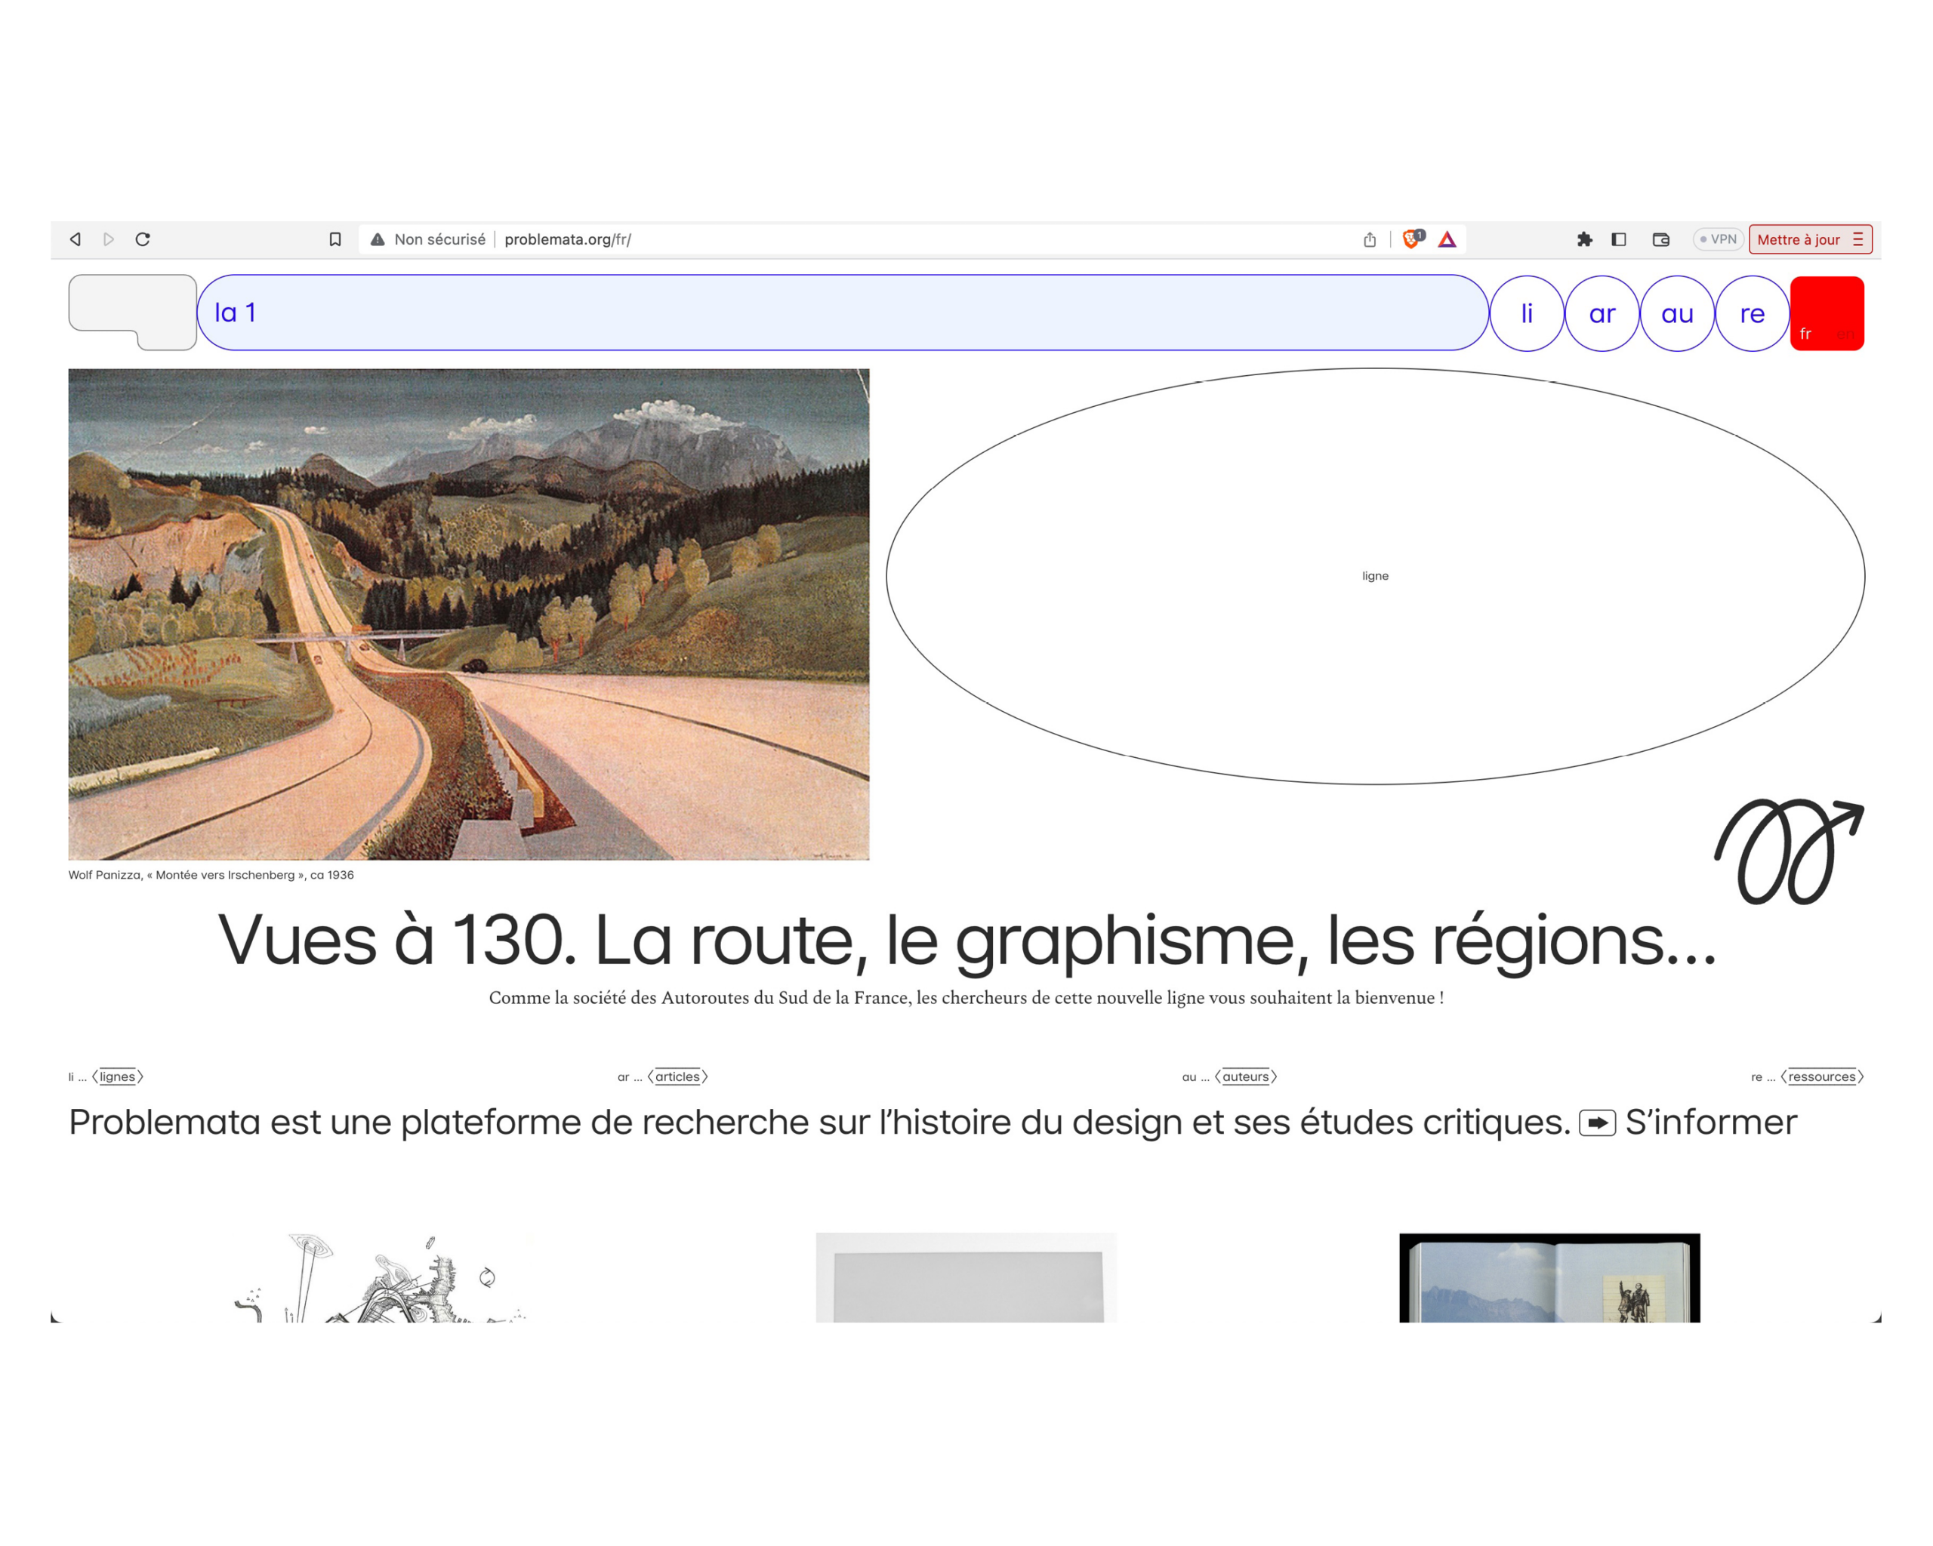1933x1546 pixels.
Task: Click the caption 'Wolf Panizza, « Montée vers Irschenberg », ca 1936'
Action: pos(211,875)
